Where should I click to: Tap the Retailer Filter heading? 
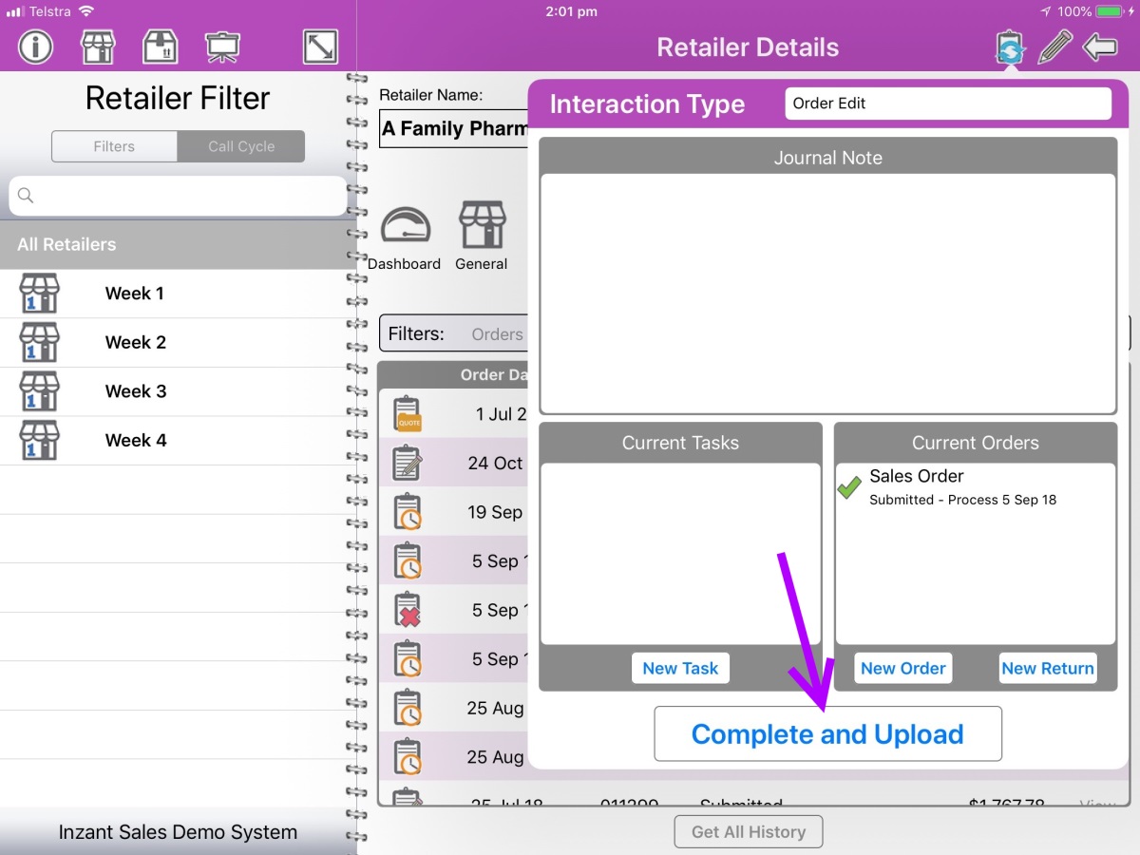point(178,98)
